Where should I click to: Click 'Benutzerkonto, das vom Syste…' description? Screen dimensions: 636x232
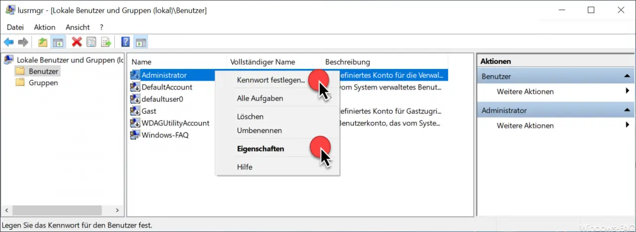389,123
